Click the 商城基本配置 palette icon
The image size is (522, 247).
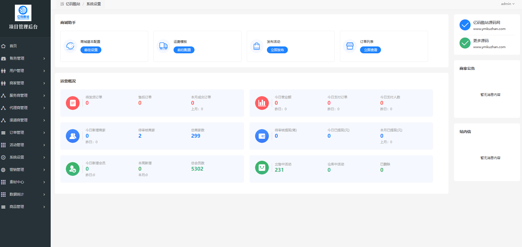point(70,46)
